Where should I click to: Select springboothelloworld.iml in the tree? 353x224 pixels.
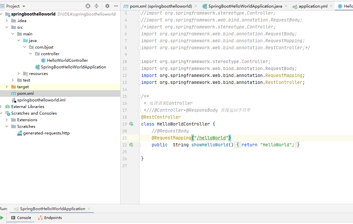click(41, 100)
